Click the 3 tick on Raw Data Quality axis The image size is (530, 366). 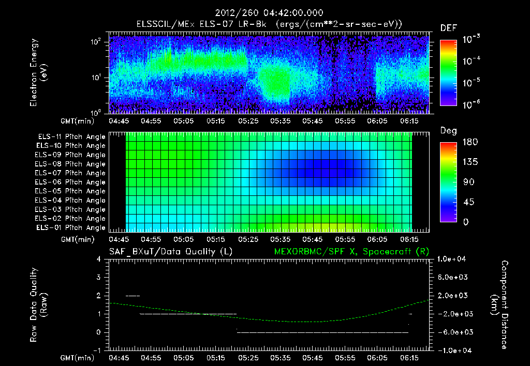click(99, 278)
